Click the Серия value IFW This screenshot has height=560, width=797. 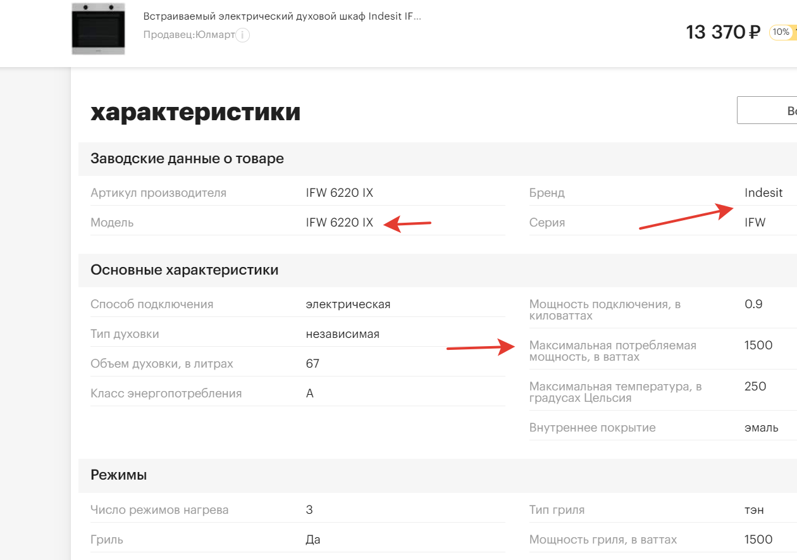click(x=755, y=223)
